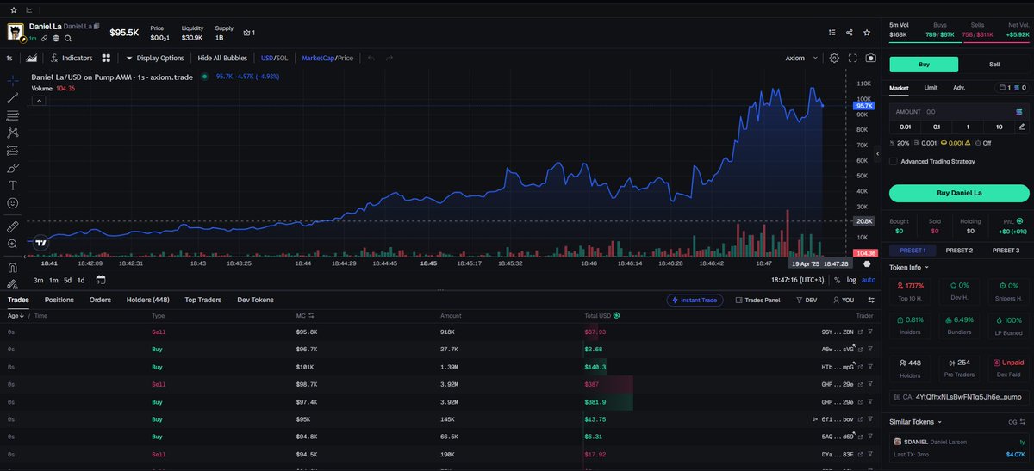The height and width of the screenshot is (471, 1034).
Task: Select the XABCD pattern tool
Action: 13,133
